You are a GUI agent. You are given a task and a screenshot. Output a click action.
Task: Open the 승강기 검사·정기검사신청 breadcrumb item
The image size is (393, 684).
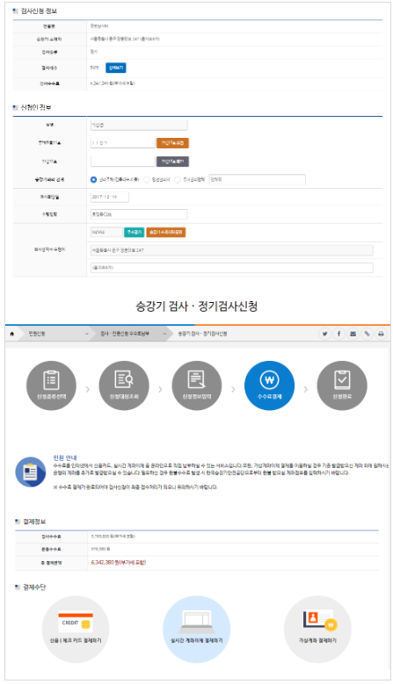tap(202, 334)
